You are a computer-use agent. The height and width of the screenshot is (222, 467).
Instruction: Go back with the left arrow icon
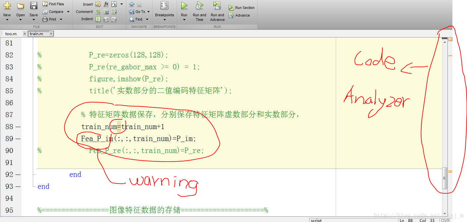click(x=132, y=4)
